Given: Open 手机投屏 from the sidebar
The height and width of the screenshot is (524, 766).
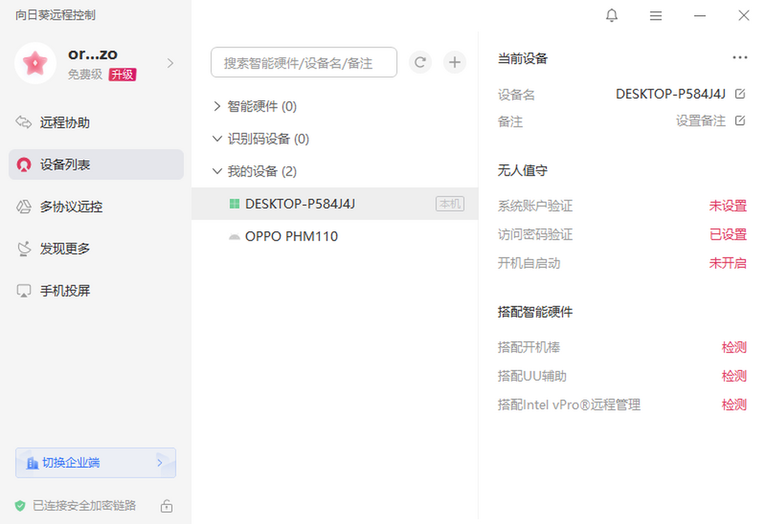Looking at the screenshot, I should click(64, 291).
